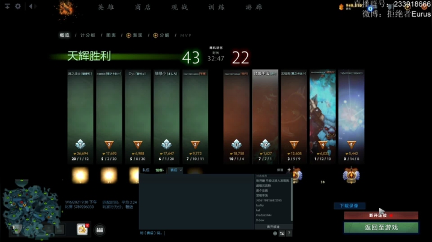Open chat help with the question mark icon

point(289,233)
